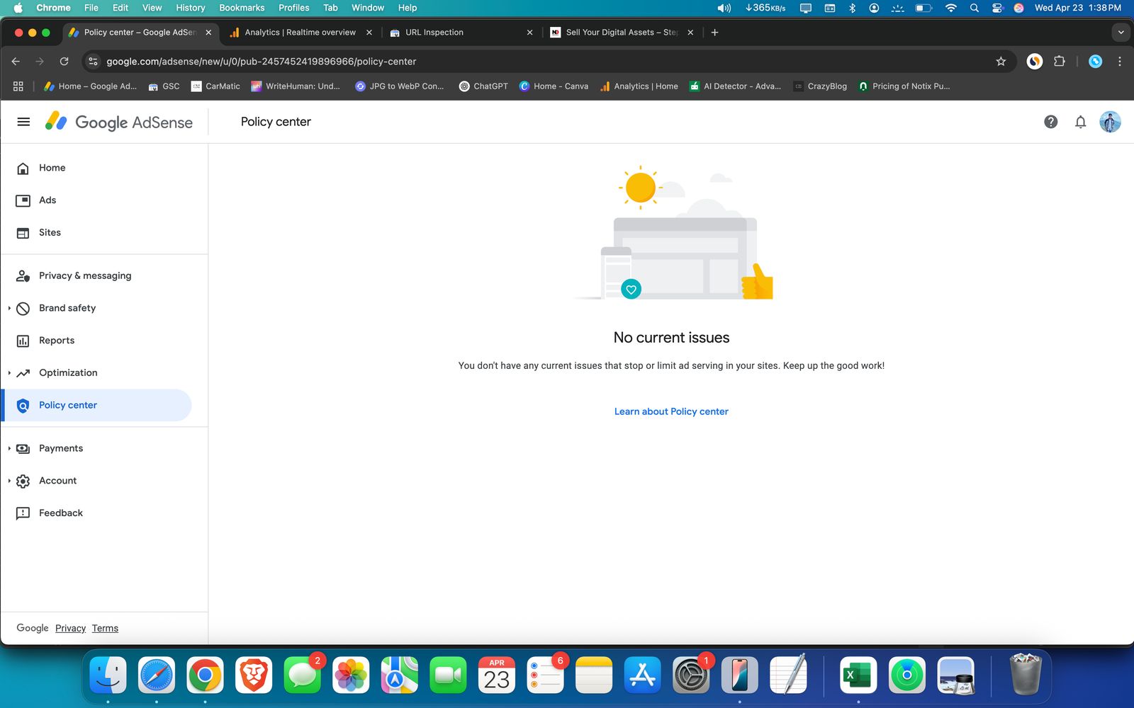The width and height of the screenshot is (1134, 708).
Task: Expand the Optimization submenu arrow
Action: point(9,372)
